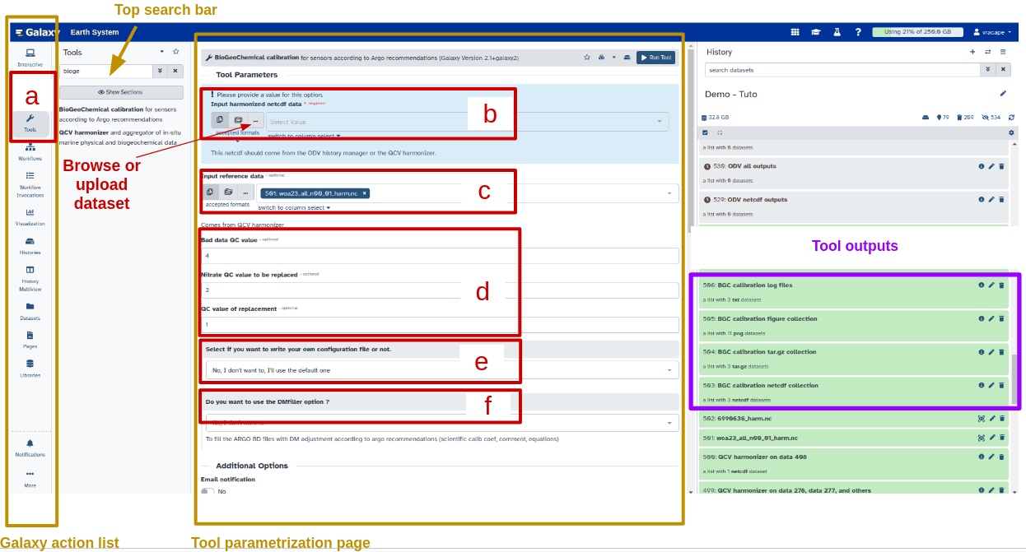The image size is (1026, 552).
Task: Open the Notifications bell
Action: coord(30,447)
